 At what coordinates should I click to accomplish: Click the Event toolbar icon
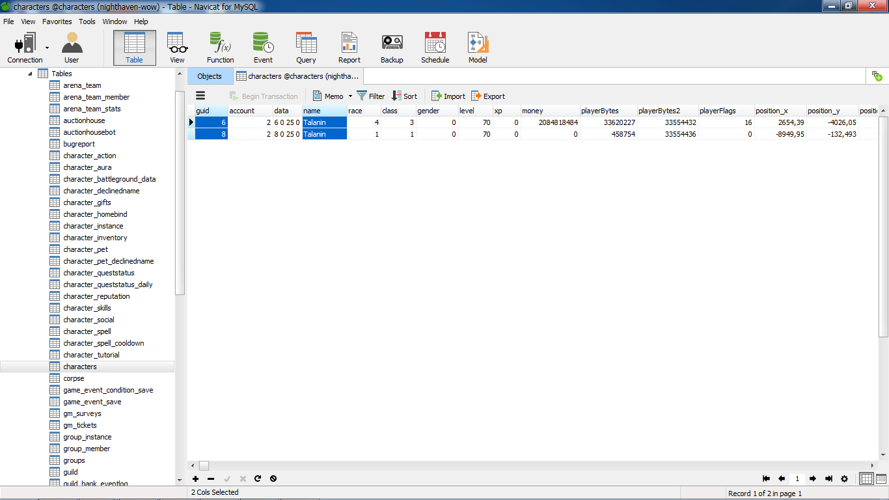pyautogui.click(x=263, y=48)
